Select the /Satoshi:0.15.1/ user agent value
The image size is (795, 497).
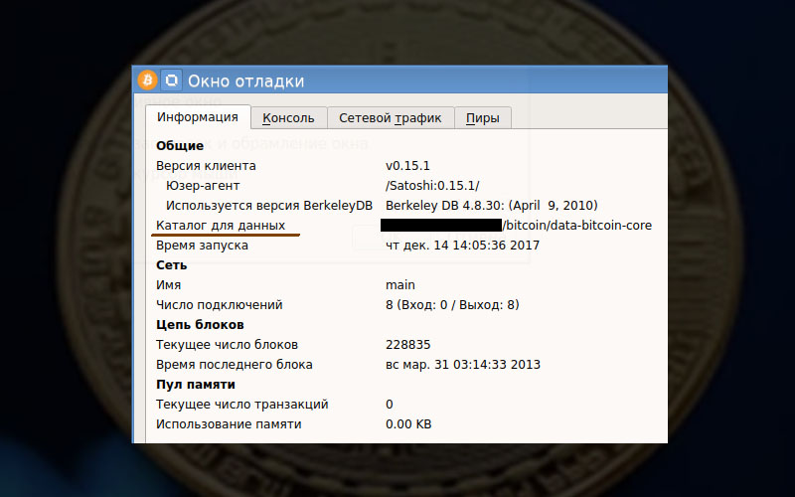pos(432,186)
